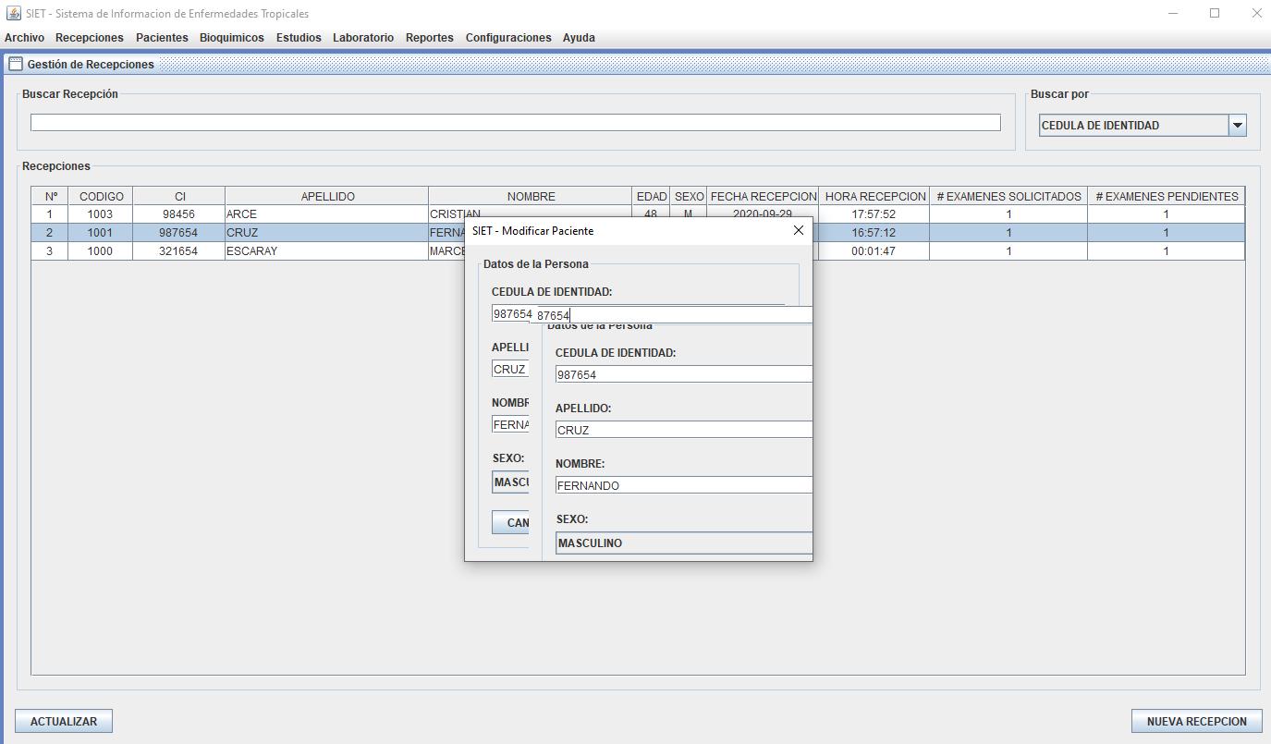Click the Java icon in the title bar
This screenshot has height=744, width=1271.
click(x=14, y=13)
